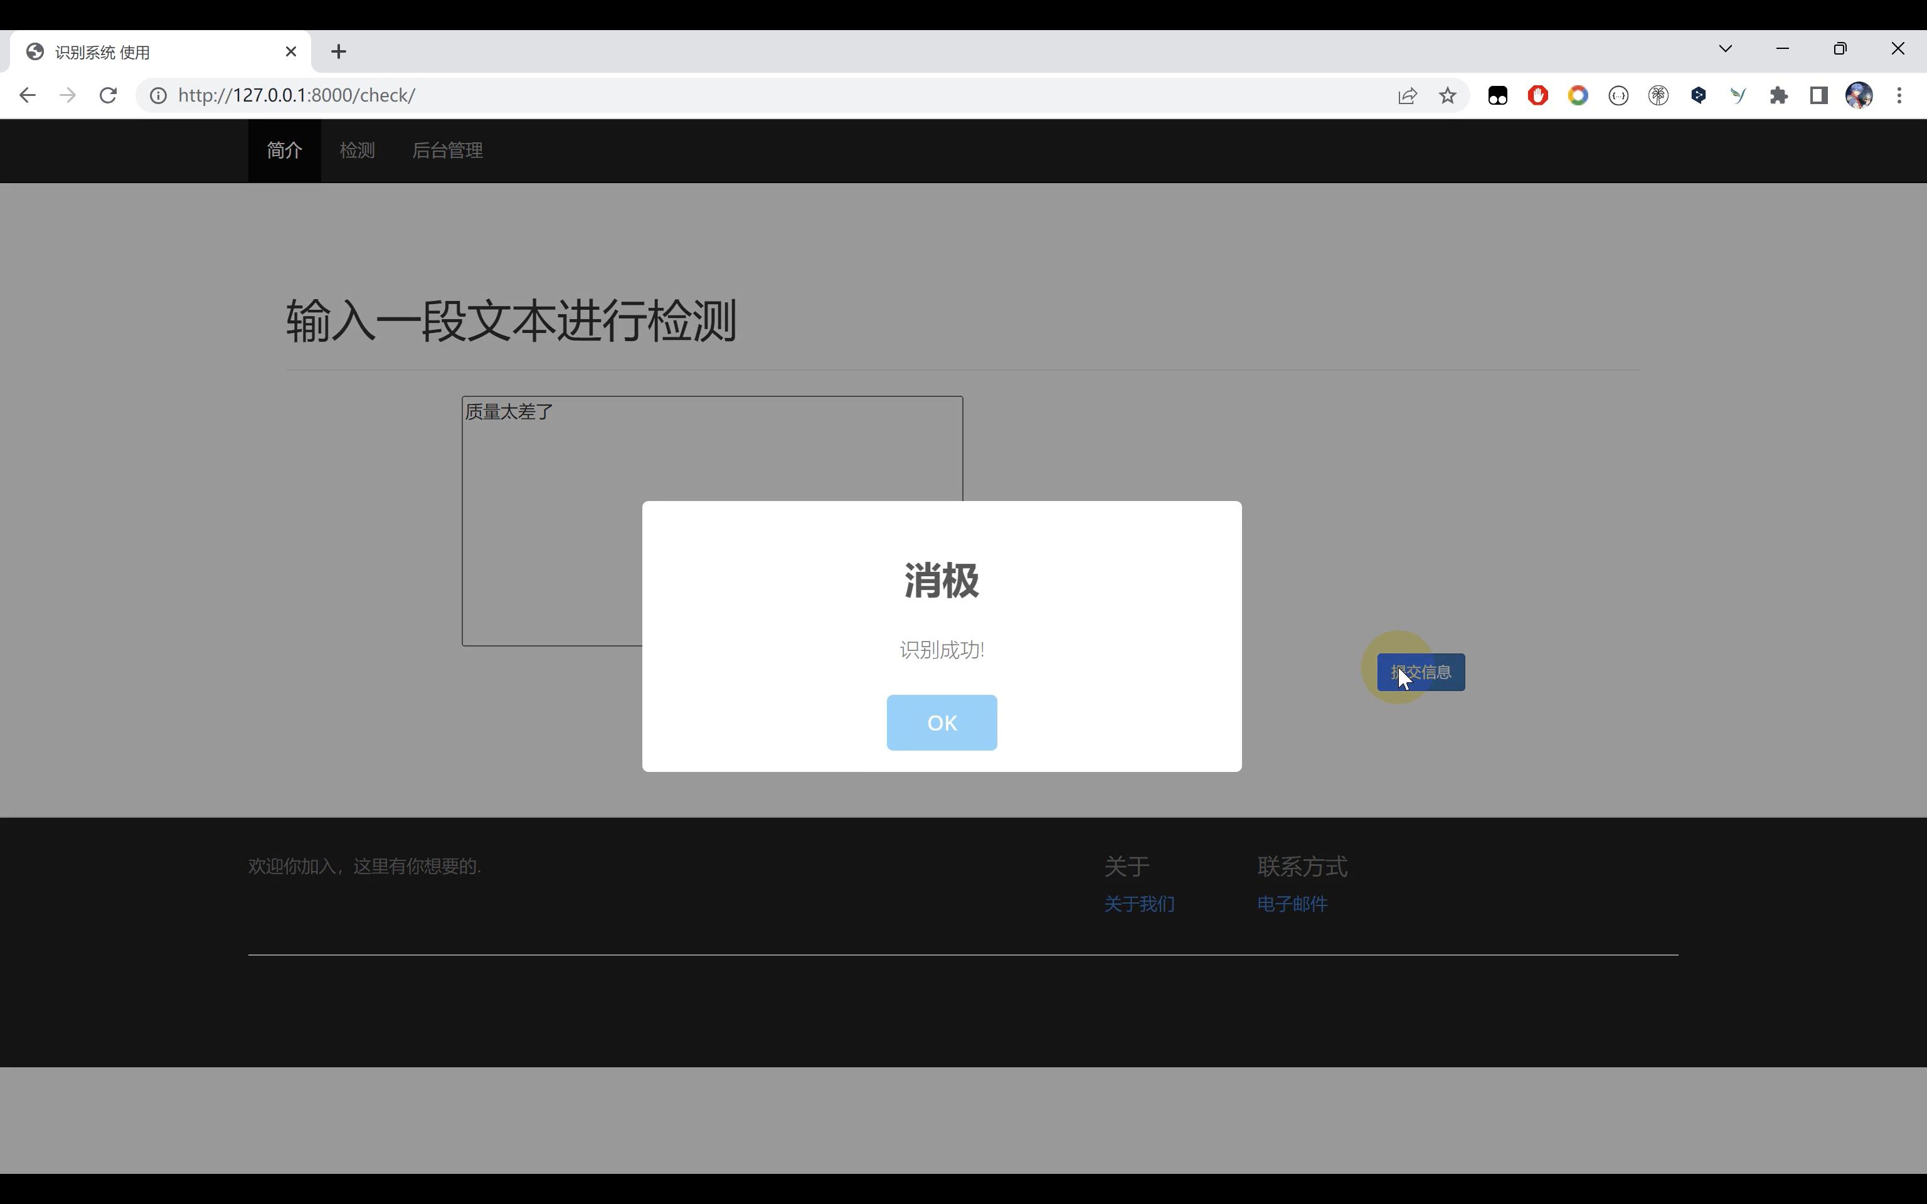Viewport: 1927px width, 1204px height.
Task: Click the {…} code formatter extension icon
Action: pyautogui.click(x=1618, y=95)
